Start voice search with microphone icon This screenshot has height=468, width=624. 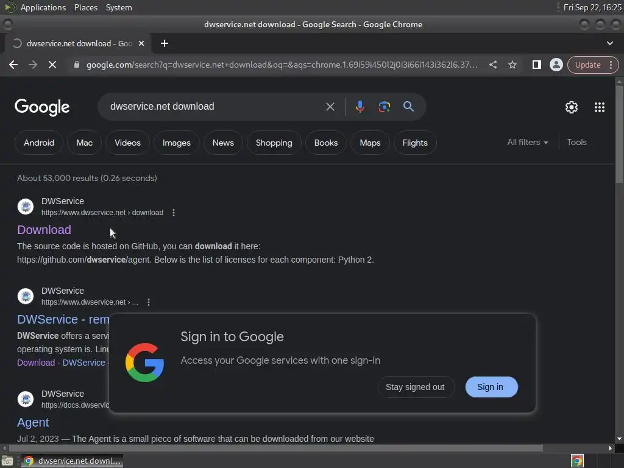click(360, 107)
